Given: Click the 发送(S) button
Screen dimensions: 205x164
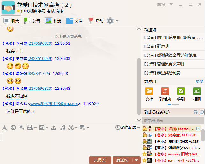Looking at the screenshot, I should coord(122,160).
